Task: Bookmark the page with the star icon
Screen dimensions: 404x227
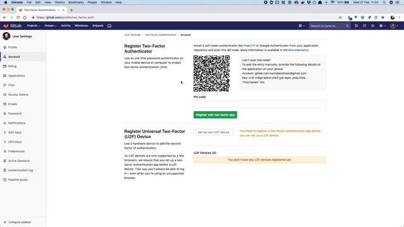Action: pos(340,18)
